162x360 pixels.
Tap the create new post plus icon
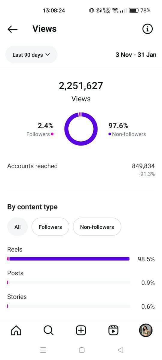81,330
